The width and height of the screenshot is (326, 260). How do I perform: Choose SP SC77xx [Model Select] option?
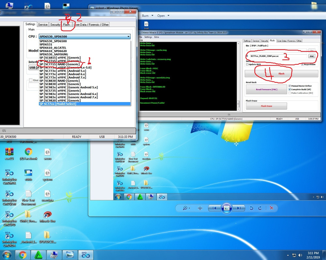coord(85,104)
